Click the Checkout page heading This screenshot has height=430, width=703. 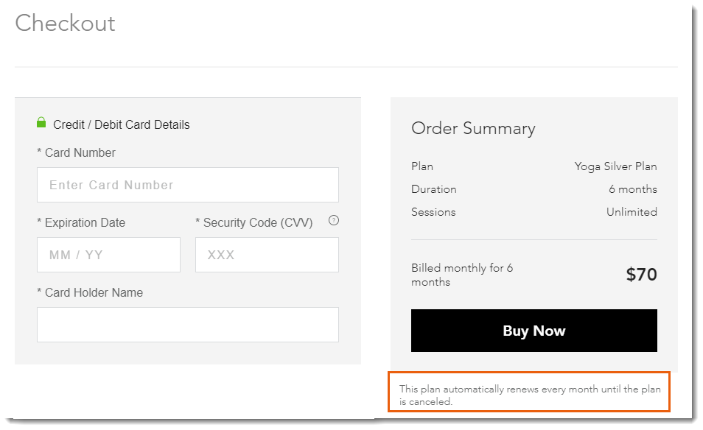click(65, 23)
